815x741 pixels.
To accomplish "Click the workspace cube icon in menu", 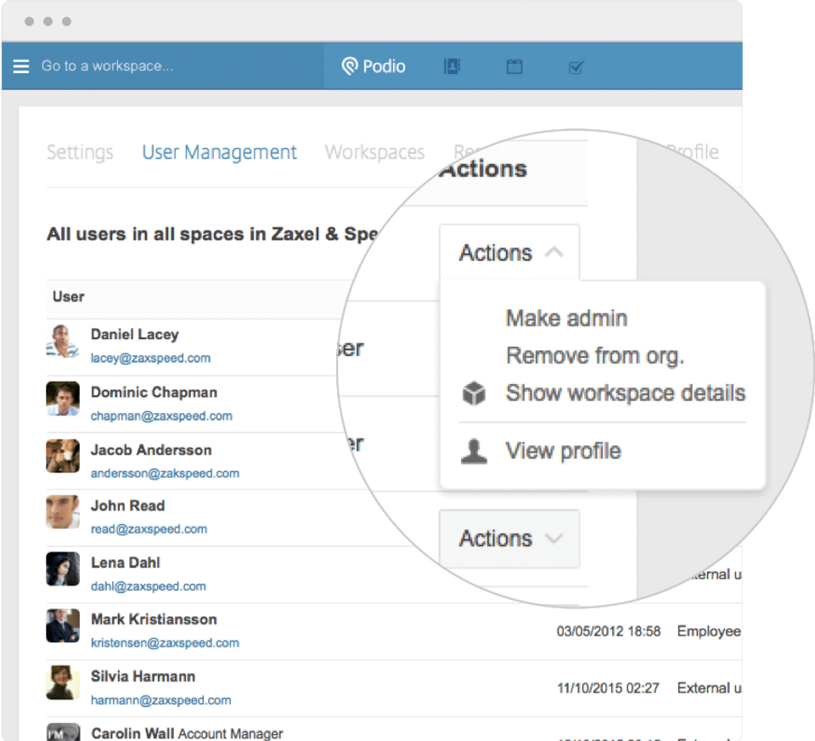I will pos(474,393).
